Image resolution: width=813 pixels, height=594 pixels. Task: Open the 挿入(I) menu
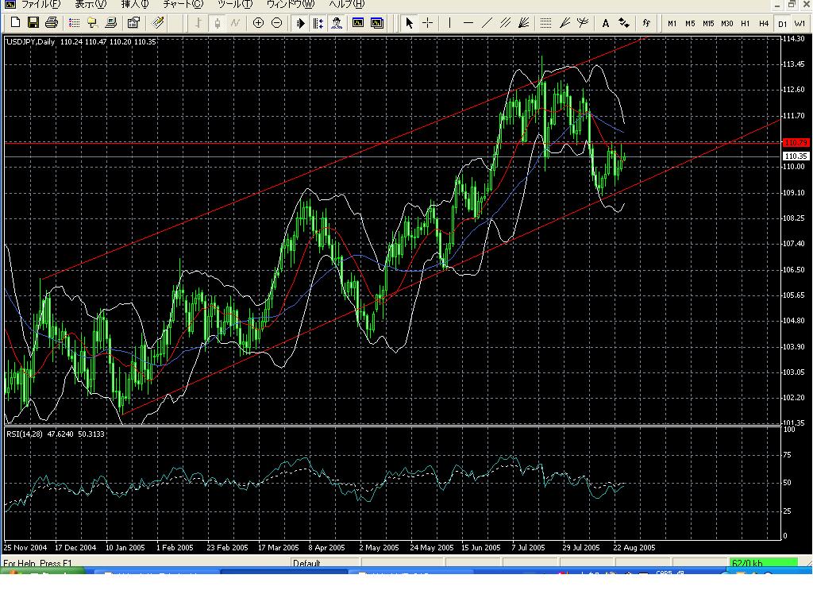pos(134,5)
